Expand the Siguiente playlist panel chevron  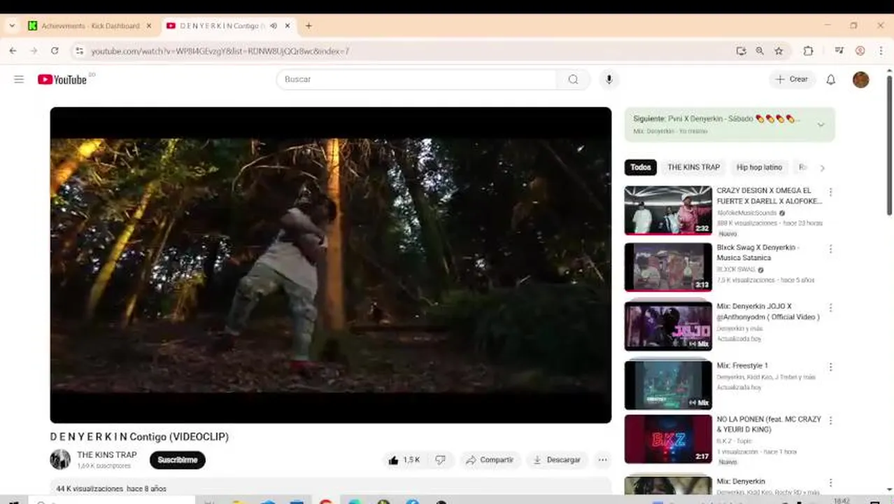pos(821,125)
